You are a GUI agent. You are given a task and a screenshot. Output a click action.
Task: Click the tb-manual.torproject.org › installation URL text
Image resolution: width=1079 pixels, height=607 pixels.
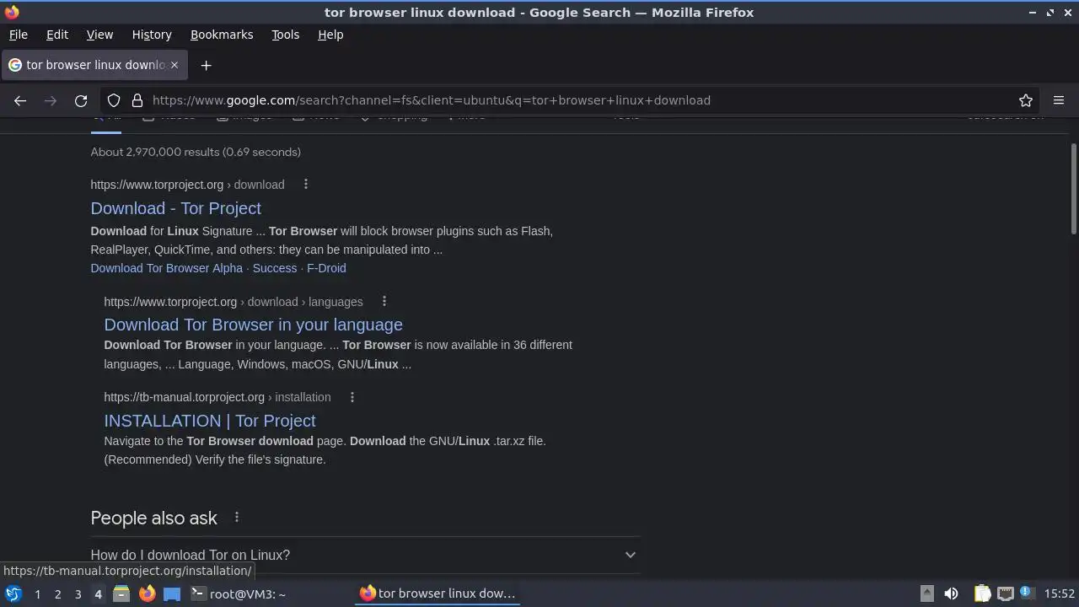point(217,397)
